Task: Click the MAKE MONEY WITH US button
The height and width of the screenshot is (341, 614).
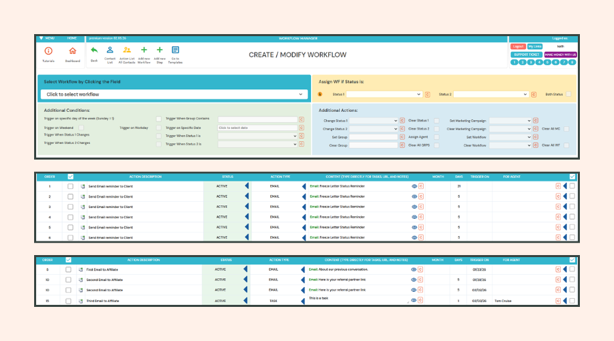Action: click(560, 55)
